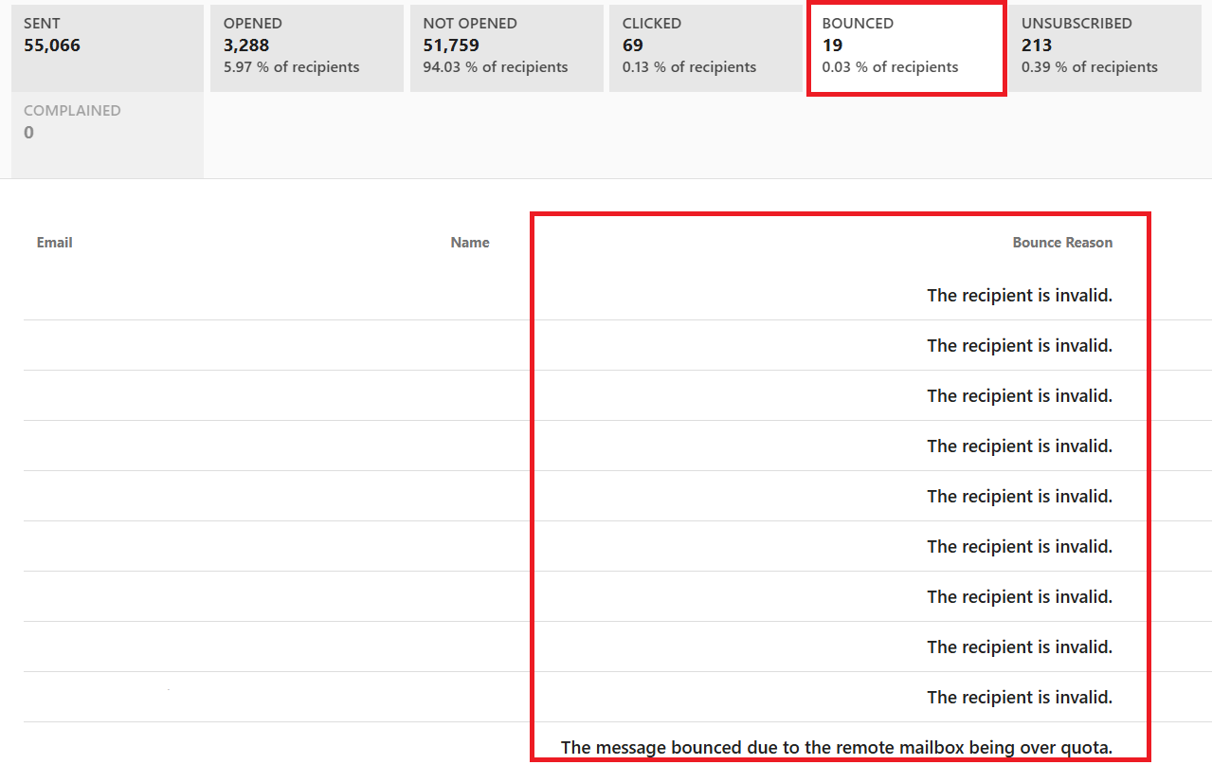
Task: Click the fourth 'recipient is invalid' entry
Action: [1020, 446]
